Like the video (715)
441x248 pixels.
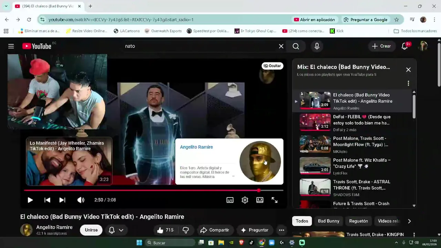point(165,230)
